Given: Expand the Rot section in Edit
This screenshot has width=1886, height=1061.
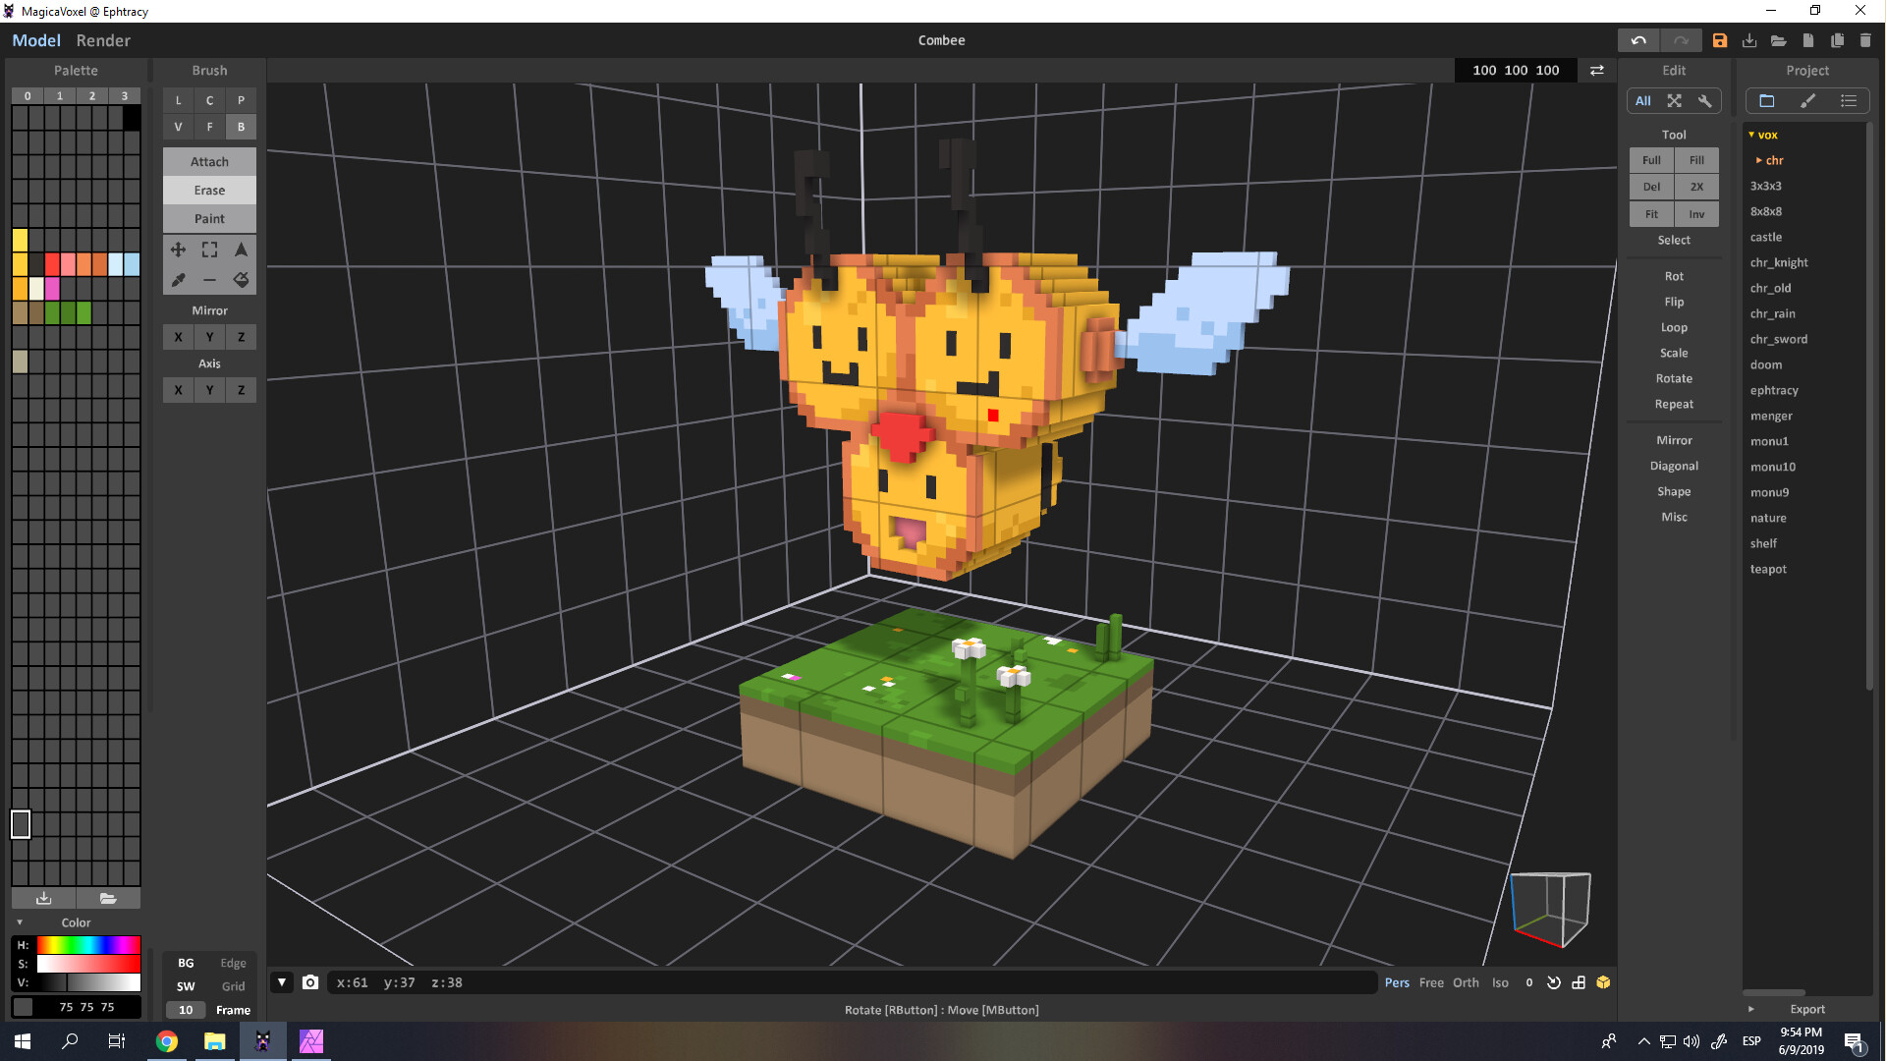Looking at the screenshot, I should [1674, 276].
